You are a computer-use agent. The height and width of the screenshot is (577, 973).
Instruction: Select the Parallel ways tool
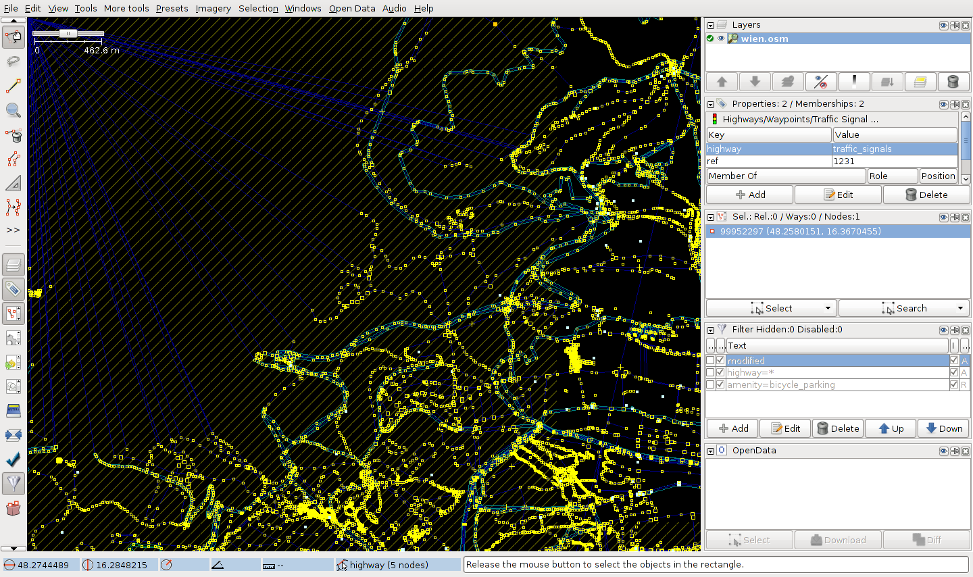click(x=13, y=159)
